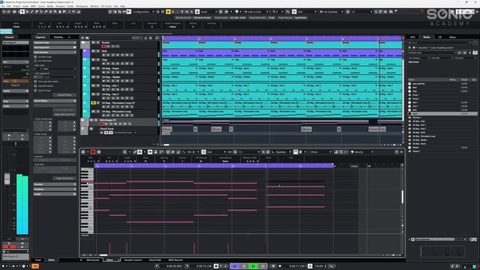The image size is (480, 270).
Task: Select the Use Chord Track radio button
Action: tap(35, 61)
